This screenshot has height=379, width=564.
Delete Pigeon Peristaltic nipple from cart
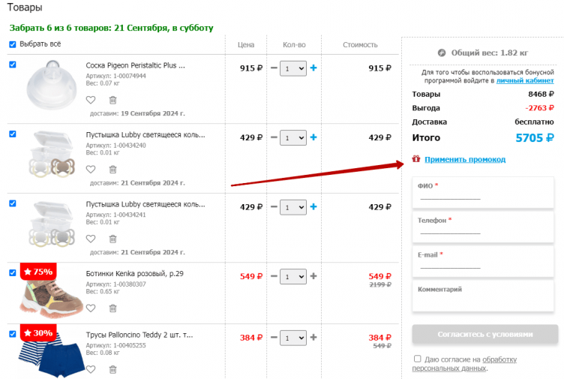pos(112,100)
